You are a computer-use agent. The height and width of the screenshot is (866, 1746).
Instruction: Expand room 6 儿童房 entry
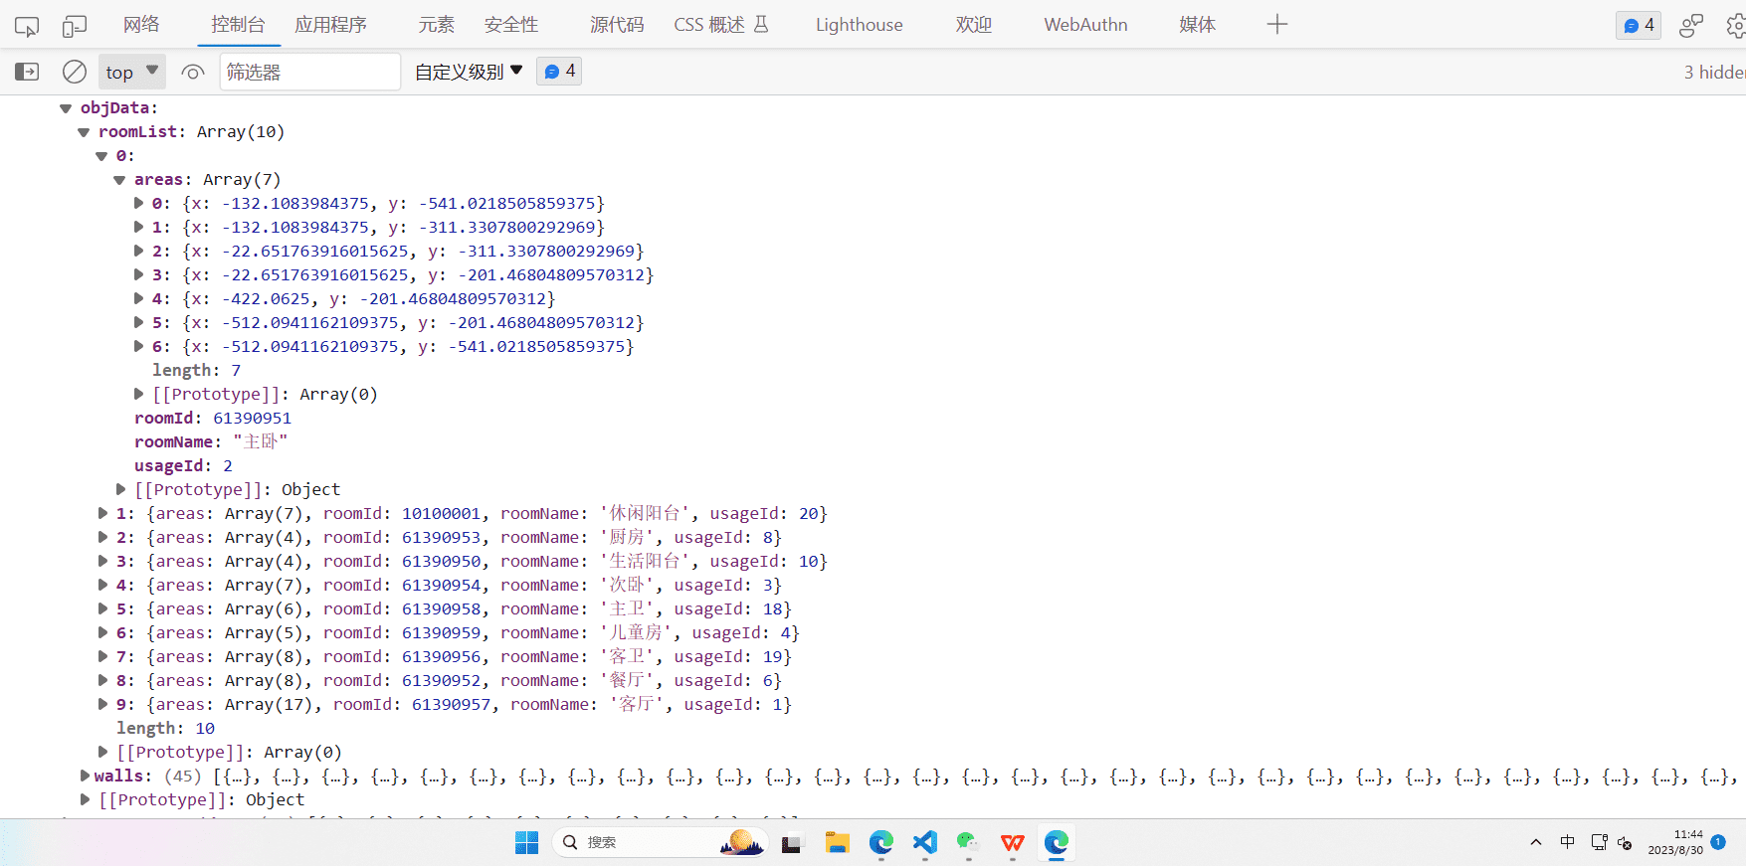tap(102, 632)
